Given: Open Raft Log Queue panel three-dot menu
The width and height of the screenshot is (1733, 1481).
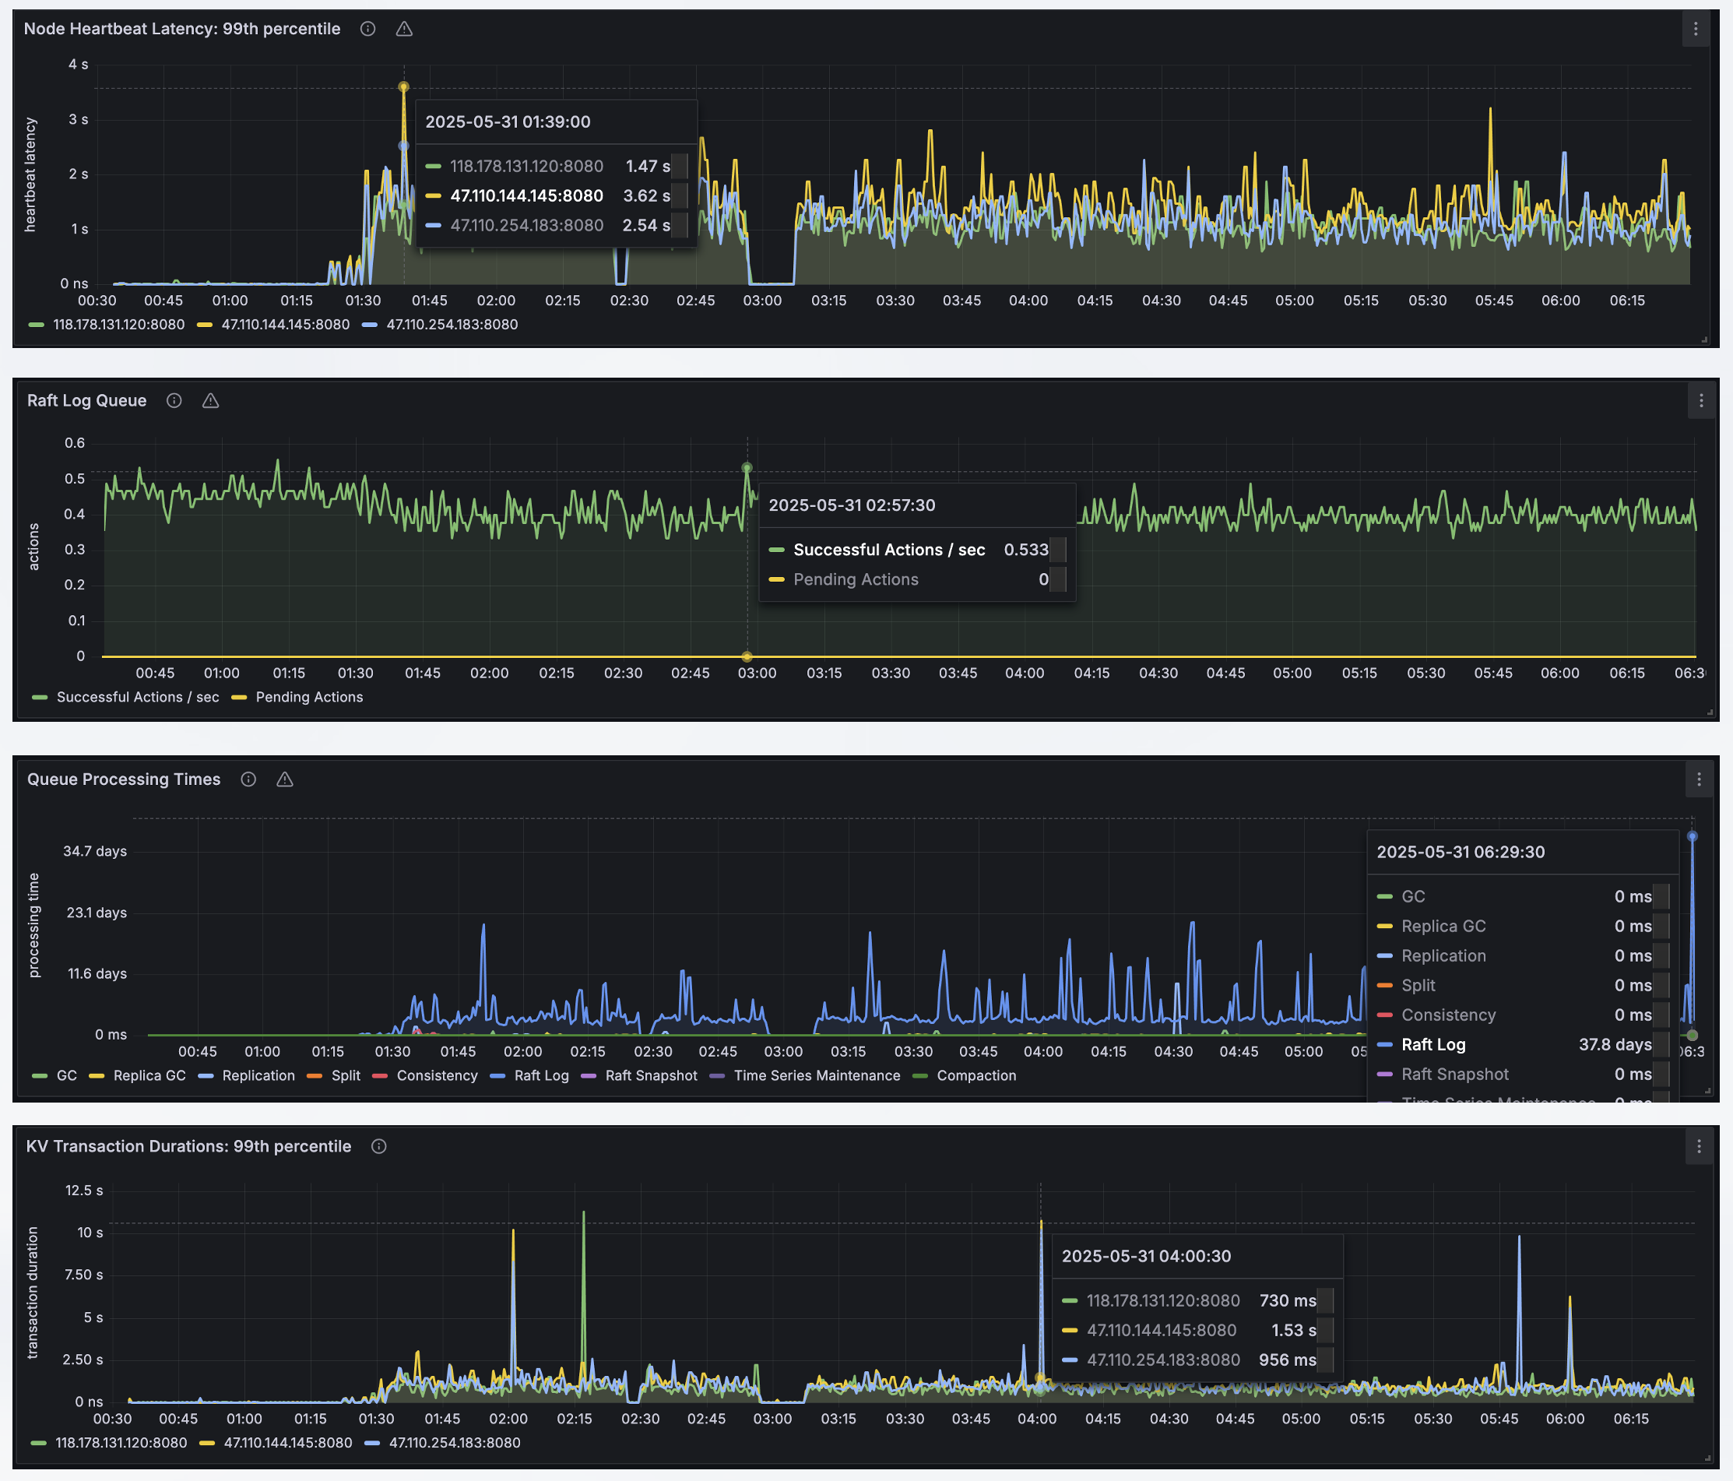Looking at the screenshot, I should coord(1700,401).
